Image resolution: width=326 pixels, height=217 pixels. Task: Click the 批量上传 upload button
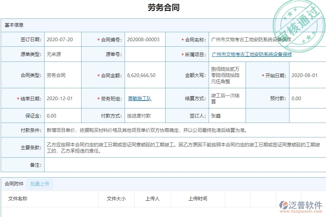(x=39, y=184)
